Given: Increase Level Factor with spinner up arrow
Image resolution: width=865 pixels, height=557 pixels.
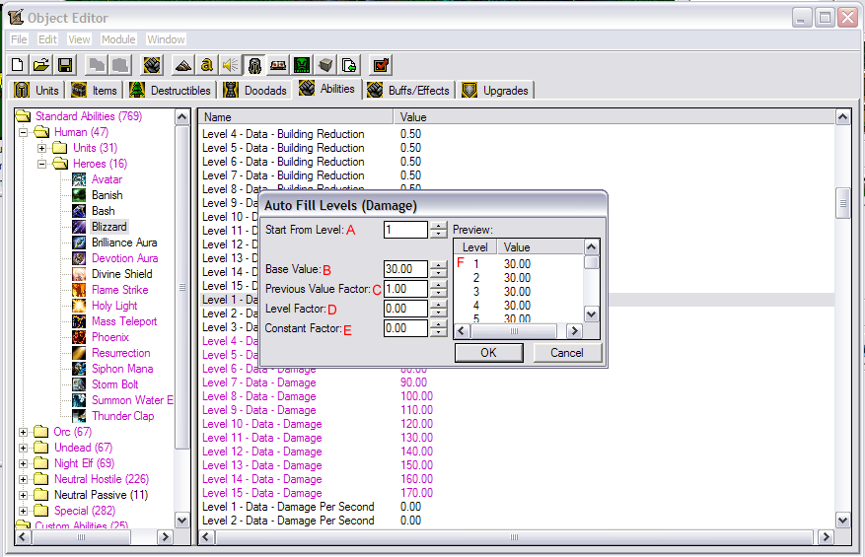Looking at the screenshot, I should 439,305.
